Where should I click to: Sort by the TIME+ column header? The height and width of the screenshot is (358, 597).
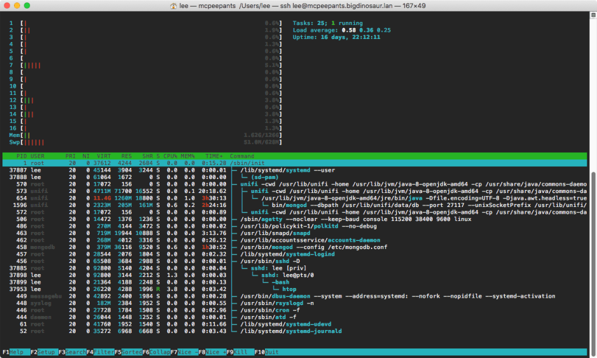(x=214, y=156)
